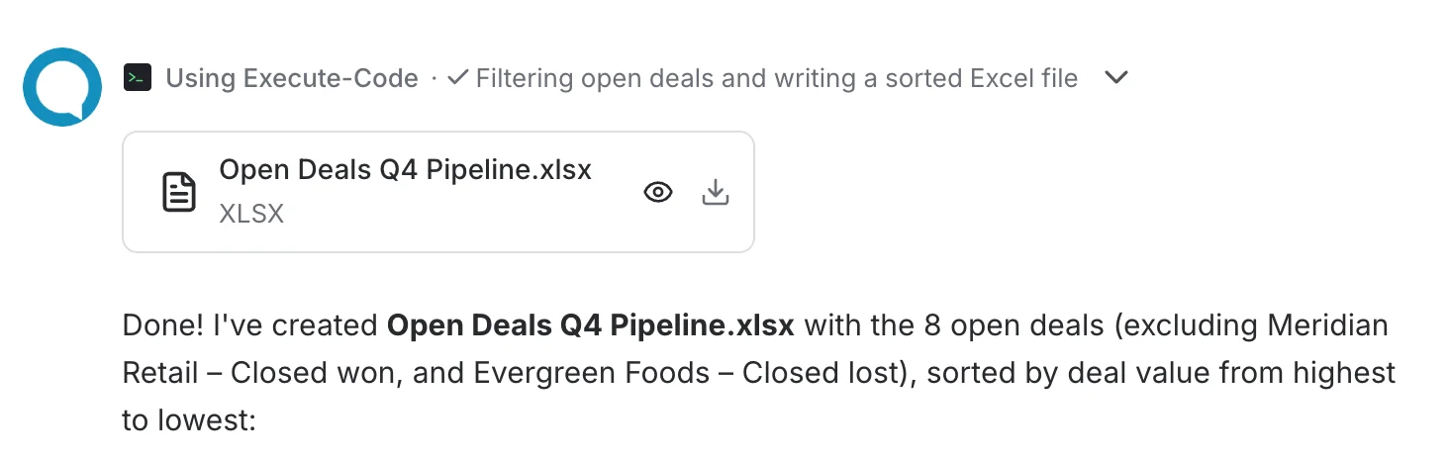1449x459 pixels.
Task: Preview the spreadsheet using the eye icon
Action: coord(658,193)
